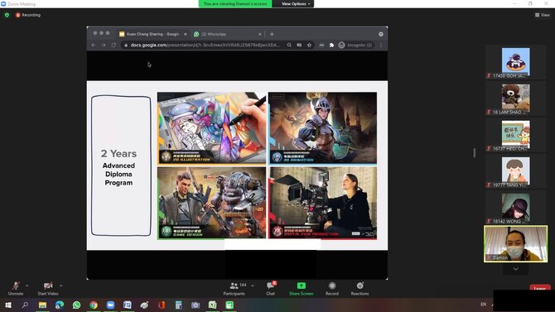Unmute the microphone
Screen dimensions: 555x312
tap(16, 288)
